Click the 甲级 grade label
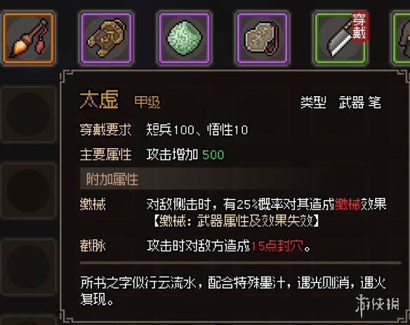The height and width of the screenshot is (325, 410). pyautogui.click(x=147, y=102)
